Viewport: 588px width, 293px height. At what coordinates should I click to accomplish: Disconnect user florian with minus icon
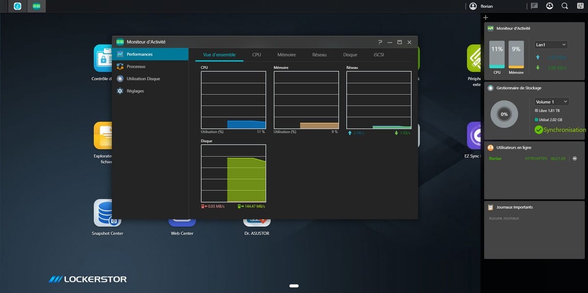[575, 158]
